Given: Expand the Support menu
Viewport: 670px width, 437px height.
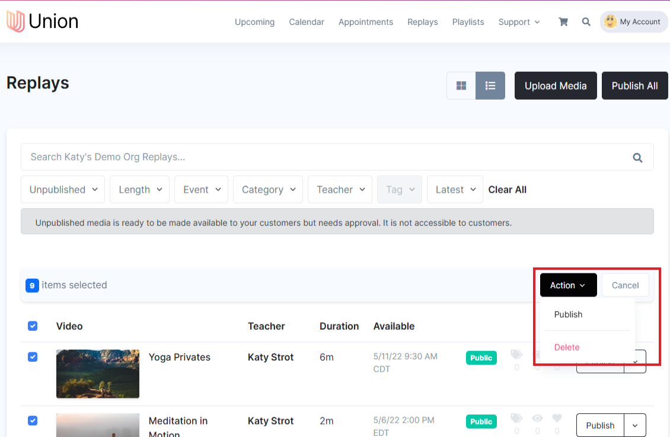Looking at the screenshot, I should [519, 22].
